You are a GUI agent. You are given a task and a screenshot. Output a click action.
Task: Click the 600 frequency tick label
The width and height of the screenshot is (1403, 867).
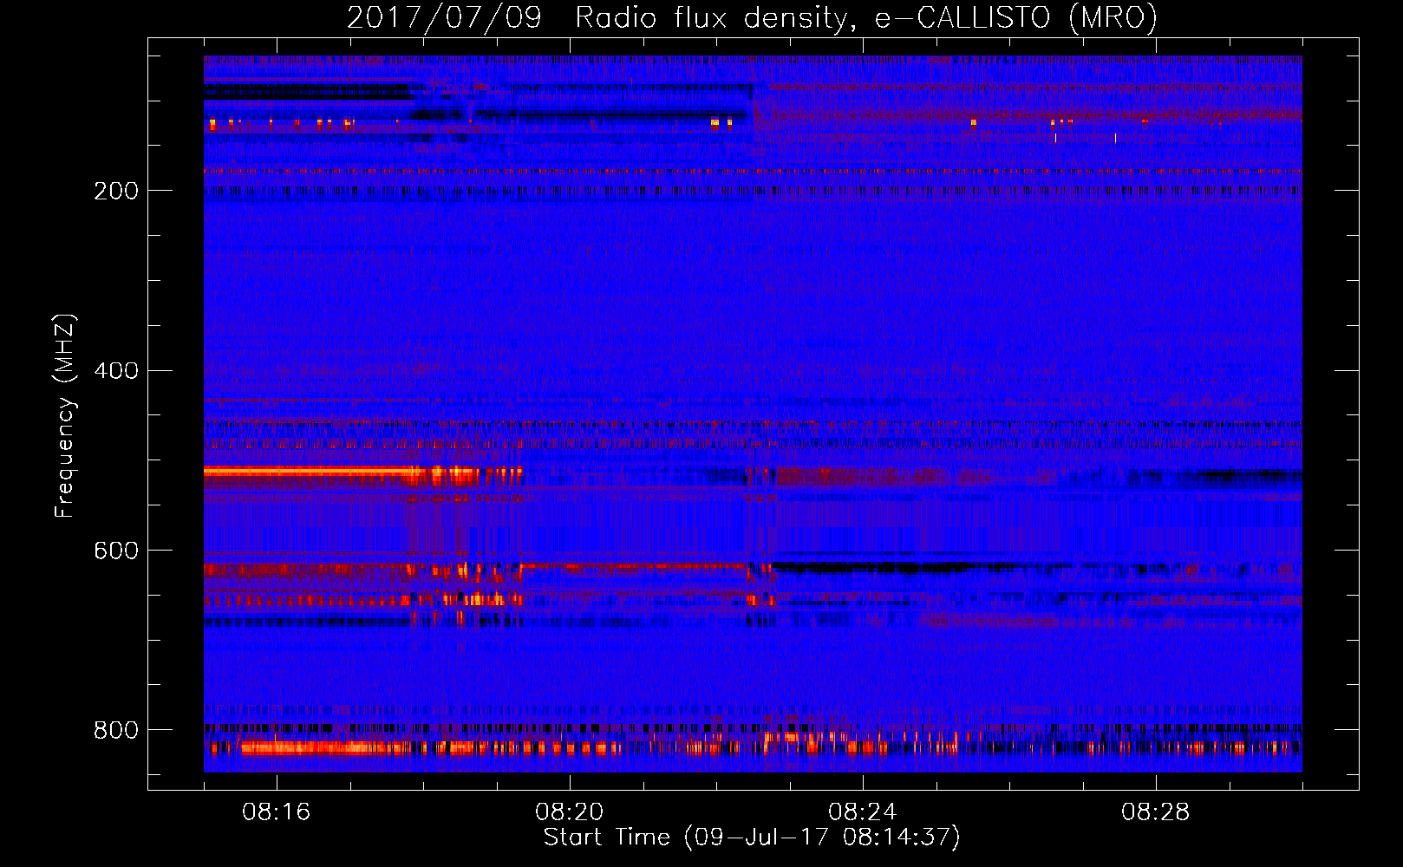[x=116, y=551]
